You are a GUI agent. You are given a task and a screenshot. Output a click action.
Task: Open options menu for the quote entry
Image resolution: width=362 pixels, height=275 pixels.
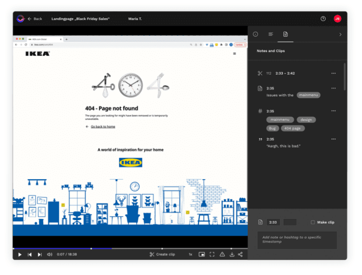(x=333, y=139)
